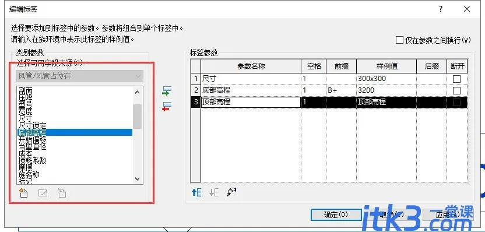Click the 样例值 column header
This screenshot has width=485, height=232.
(x=386, y=66)
